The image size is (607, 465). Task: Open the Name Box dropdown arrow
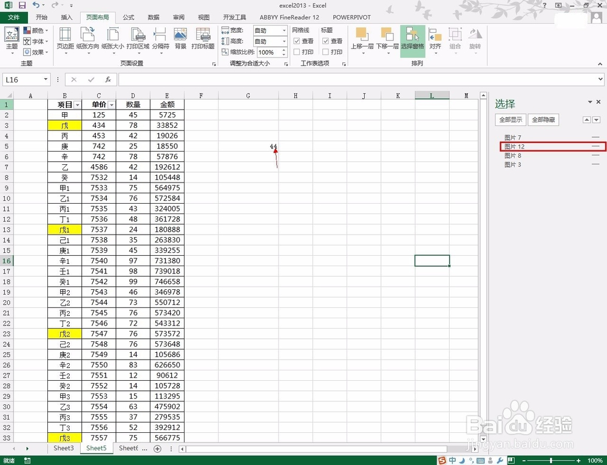(x=46, y=79)
